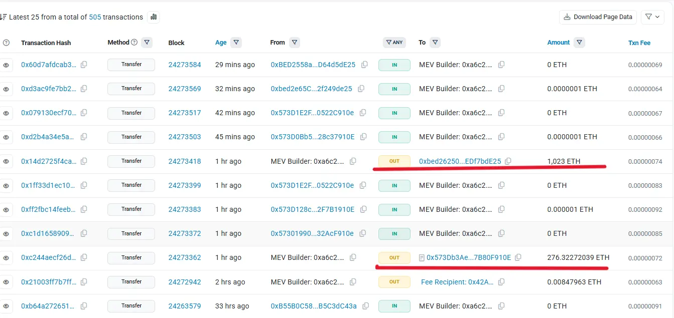
Task: Copy the To address 0xbed26250...EDf7bdE25
Action: coord(508,161)
